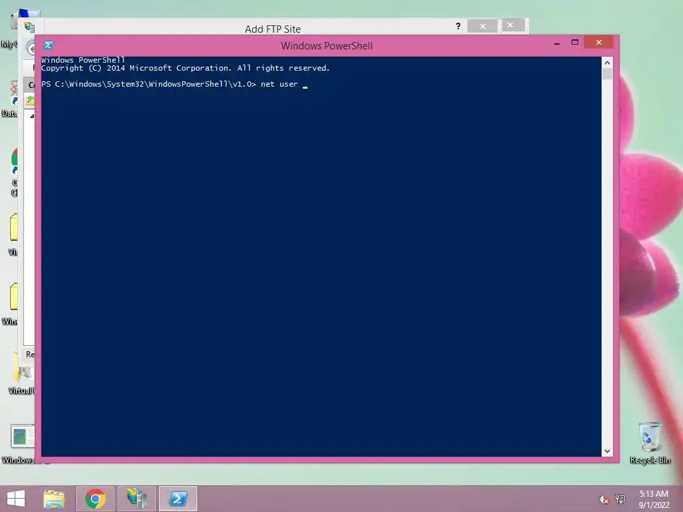This screenshot has height=512, width=683.
Task: Click the Copyright line in PowerShell
Action: [x=185, y=68]
